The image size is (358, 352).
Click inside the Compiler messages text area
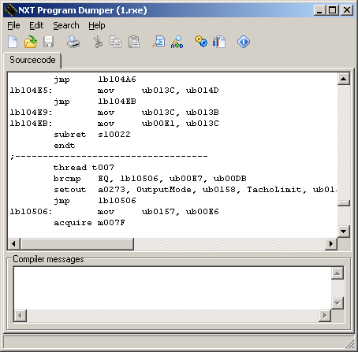point(173,288)
